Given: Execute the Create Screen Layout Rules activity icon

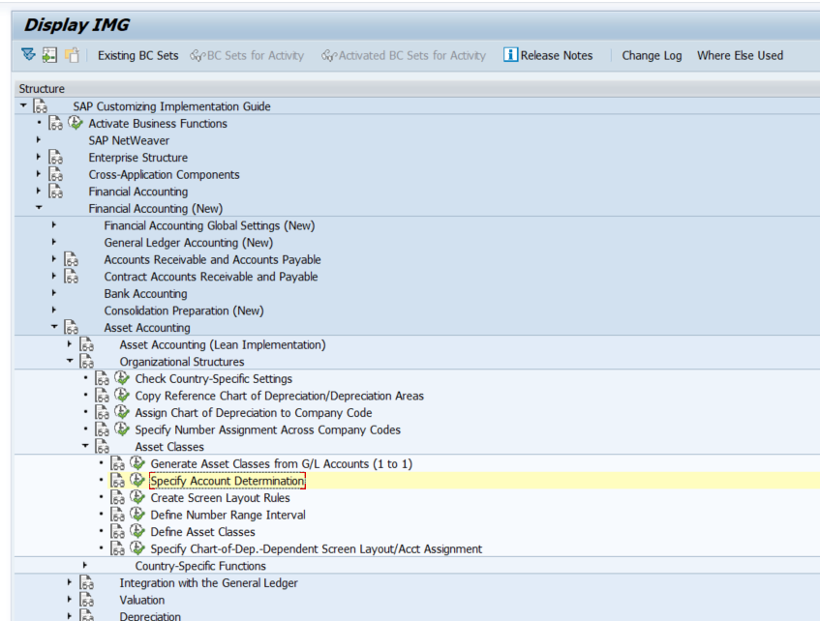Looking at the screenshot, I should (137, 497).
